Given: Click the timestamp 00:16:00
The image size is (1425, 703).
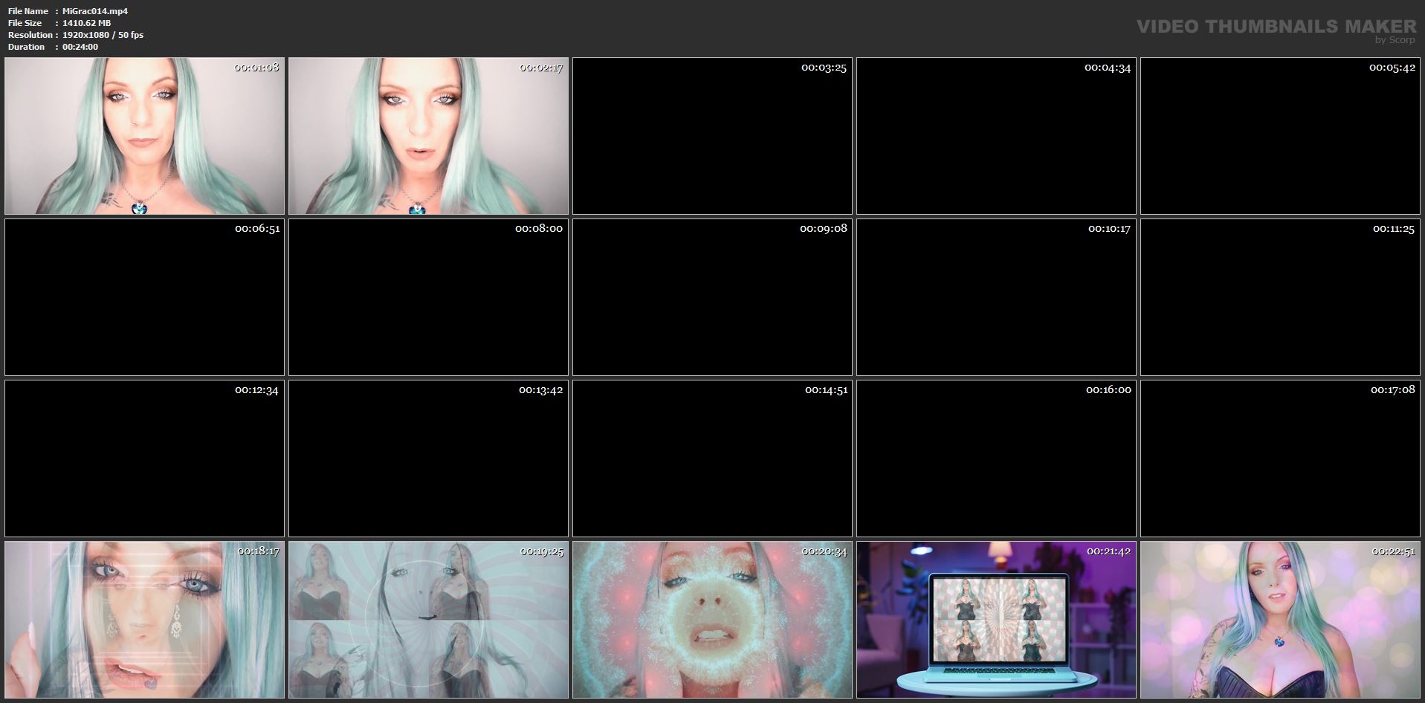Looking at the screenshot, I should (x=1108, y=390).
